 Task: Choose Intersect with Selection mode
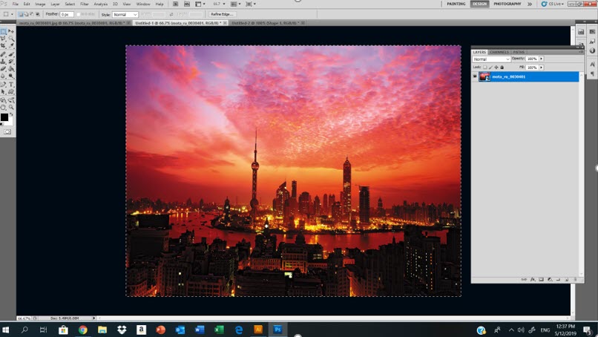(x=37, y=15)
